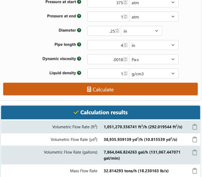This screenshot has height=177, width=202.
Task: Click the Pressure at end label
Action: (61, 16)
